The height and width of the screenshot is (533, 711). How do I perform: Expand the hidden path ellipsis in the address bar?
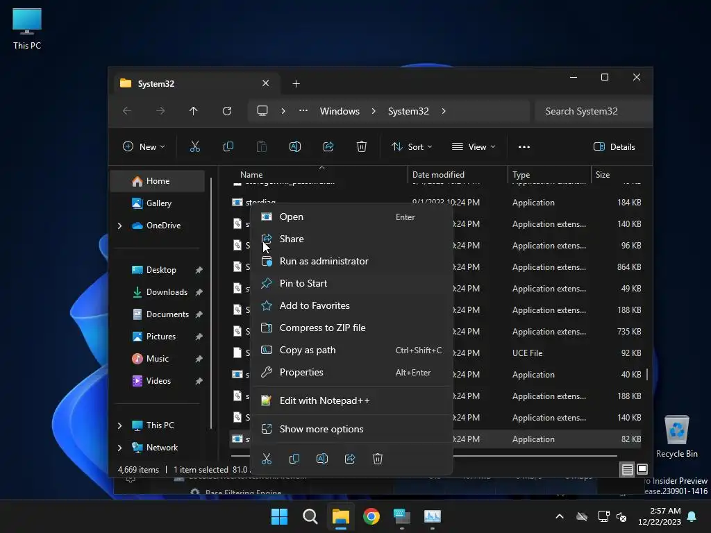pos(303,111)
